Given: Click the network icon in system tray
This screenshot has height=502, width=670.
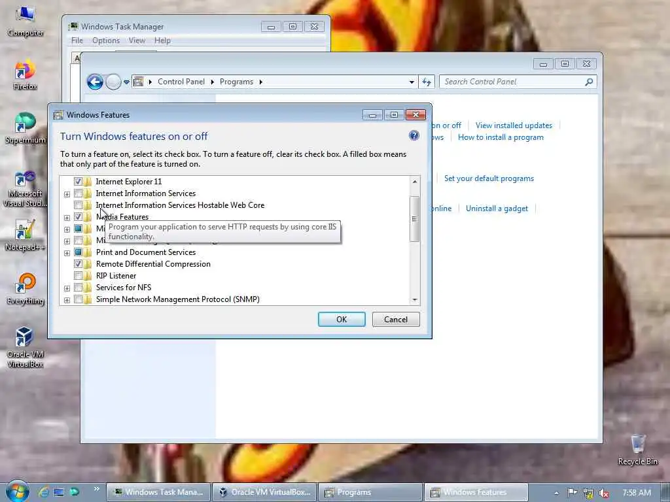Looking at the screenshot, I should pos(588,493).
